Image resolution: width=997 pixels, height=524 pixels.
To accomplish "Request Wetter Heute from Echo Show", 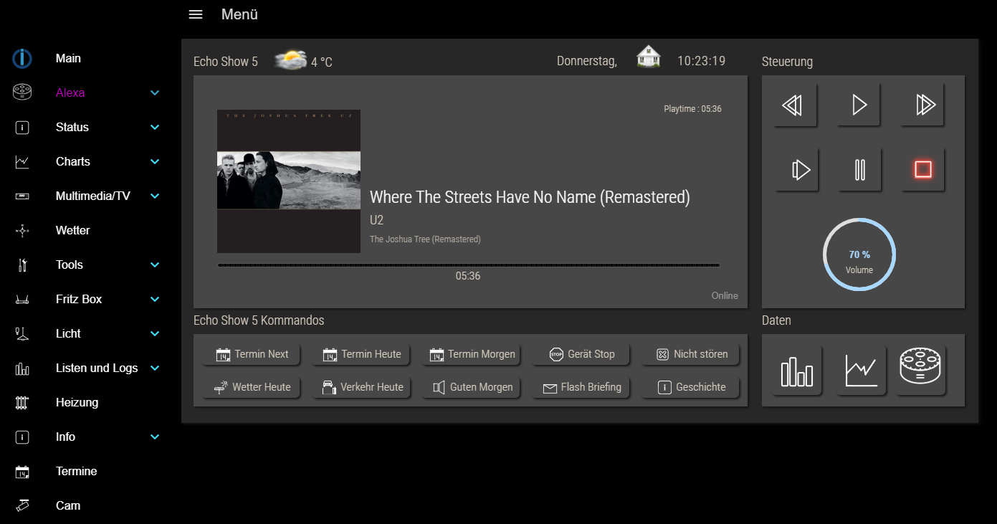I will click(252, 387).
